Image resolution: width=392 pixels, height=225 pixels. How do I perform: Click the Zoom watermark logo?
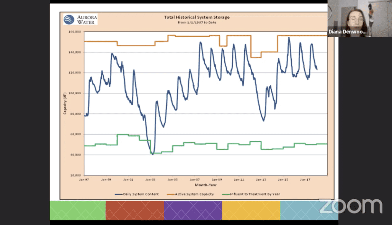pos(351,206)
